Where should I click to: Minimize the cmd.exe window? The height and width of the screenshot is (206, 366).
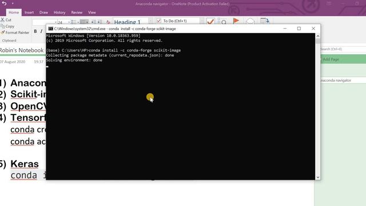[x=285, y=29]
